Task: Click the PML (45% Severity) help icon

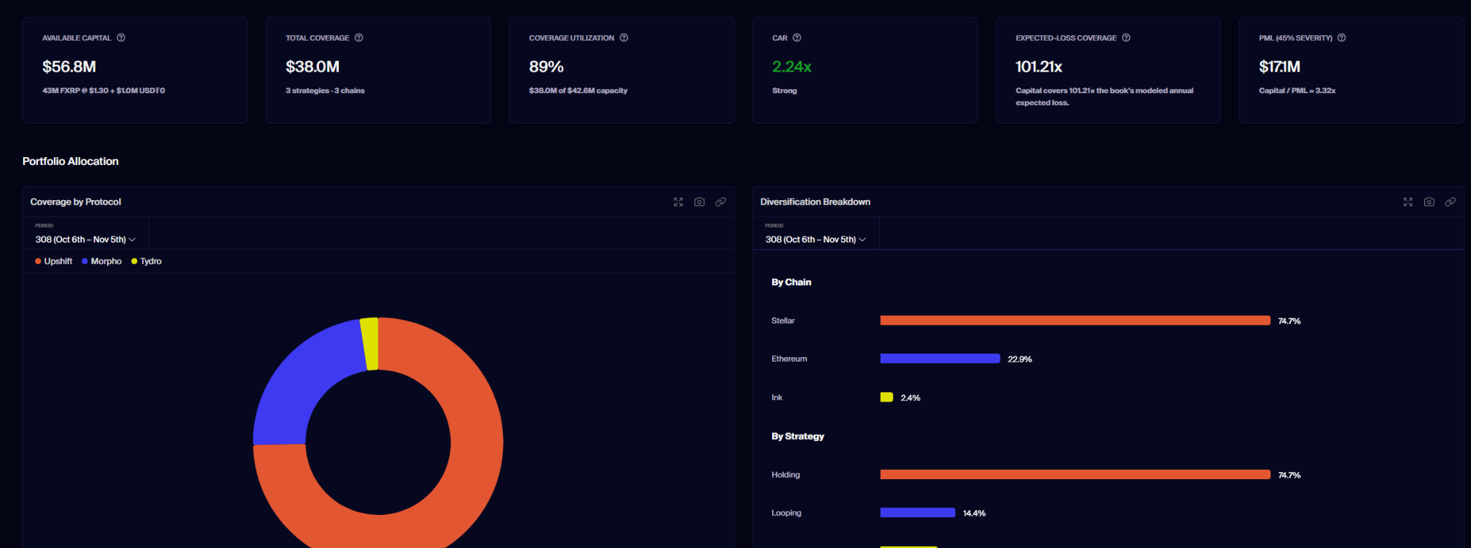Action: click(x=1342, y=38)
